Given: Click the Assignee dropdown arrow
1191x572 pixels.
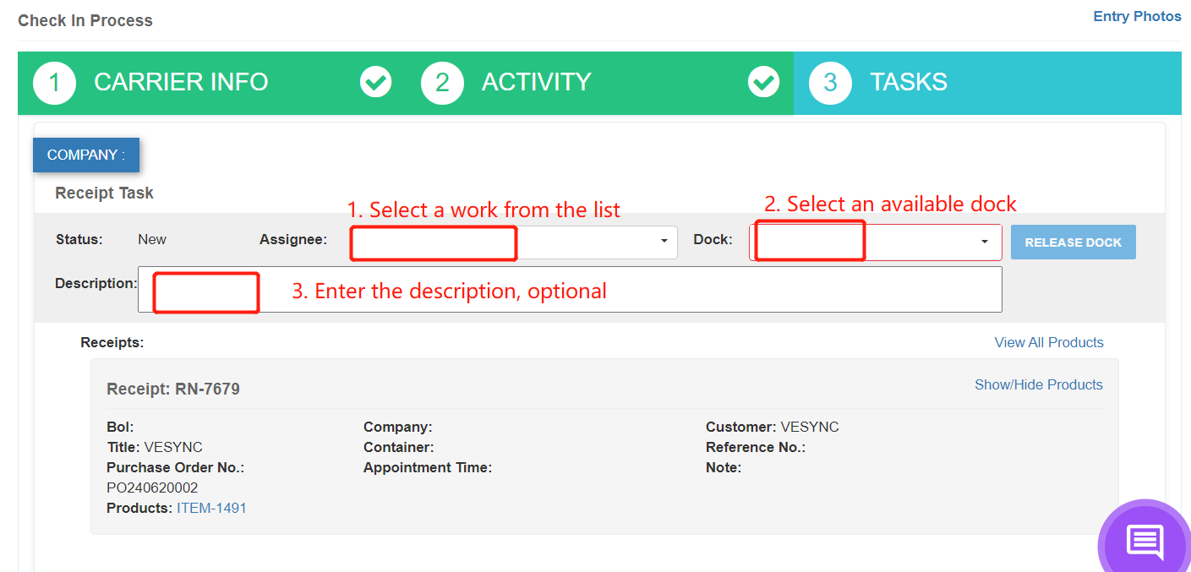Looking at the screenshot, I should pos(664,242).
